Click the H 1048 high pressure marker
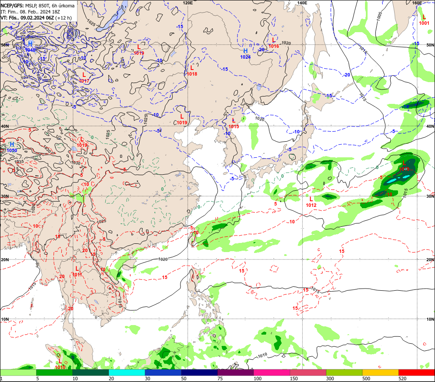This screenshot has height=382, width=435. click(30, 47)
